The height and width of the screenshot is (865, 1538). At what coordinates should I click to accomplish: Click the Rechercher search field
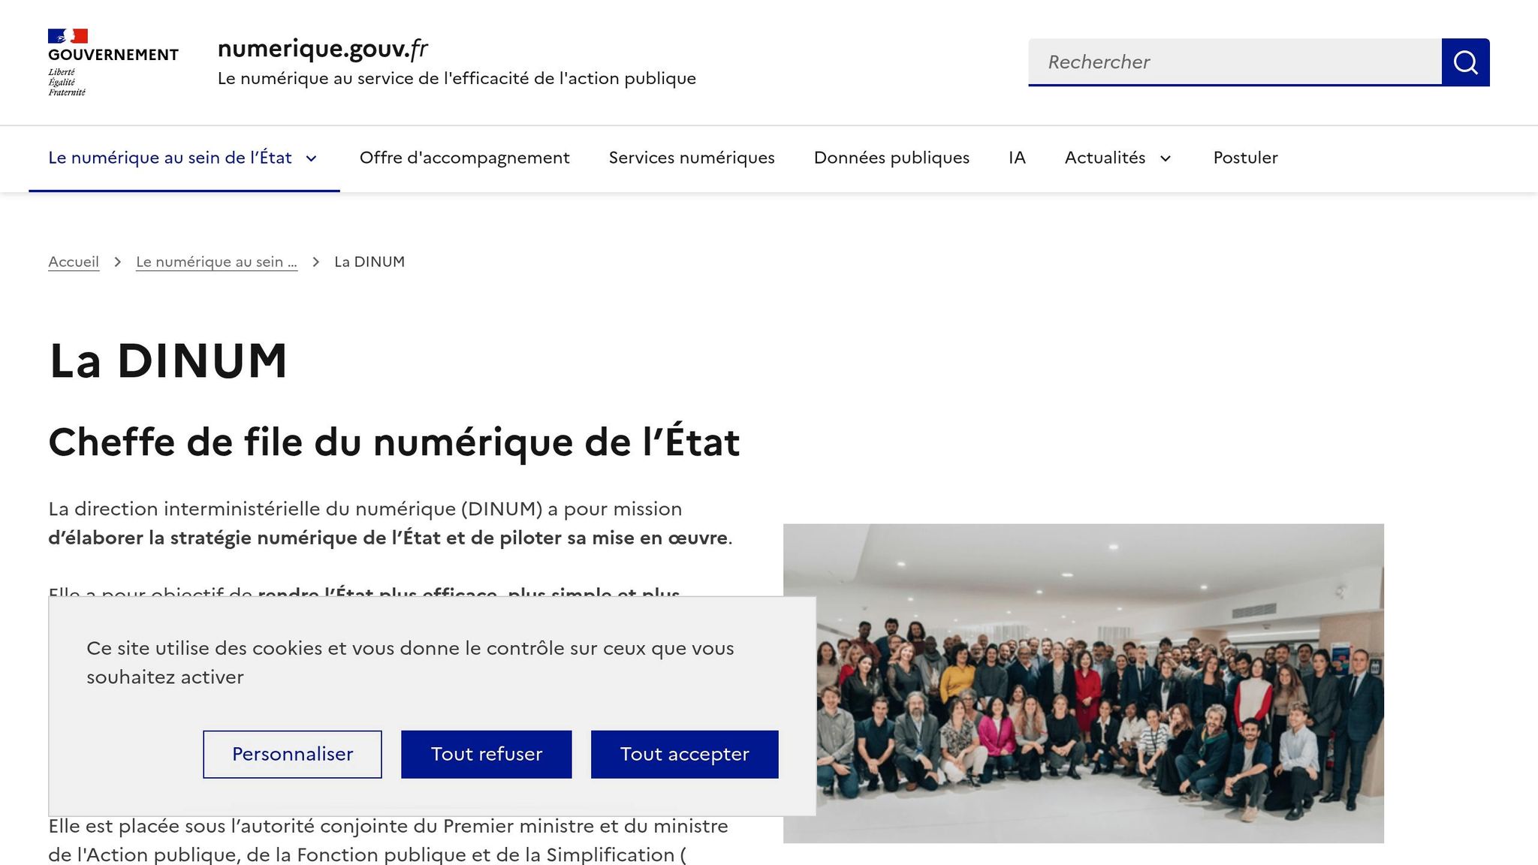(x=1235, y=62)
